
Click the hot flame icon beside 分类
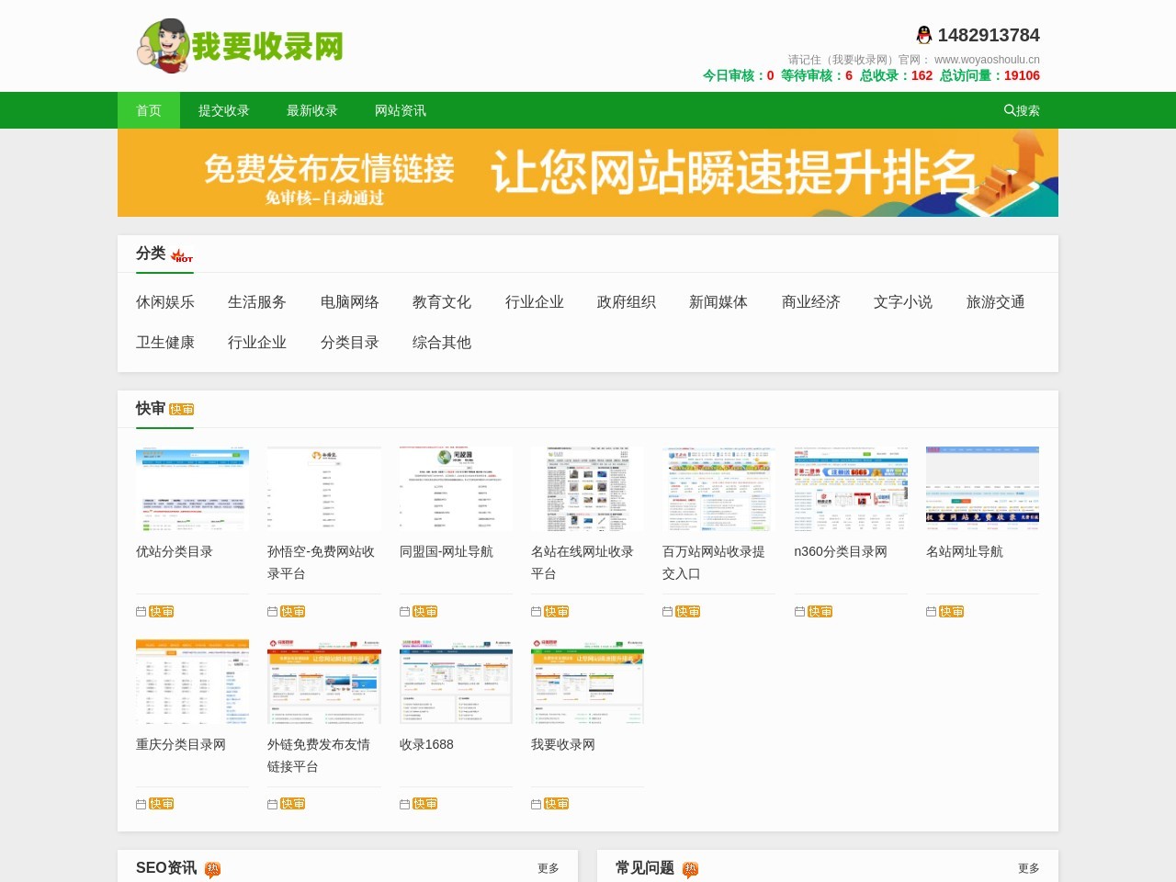(182, 256)
